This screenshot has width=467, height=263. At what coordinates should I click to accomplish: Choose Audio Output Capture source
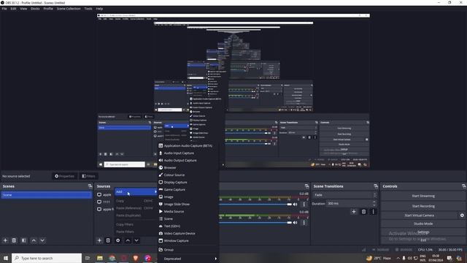click(188, 161)
